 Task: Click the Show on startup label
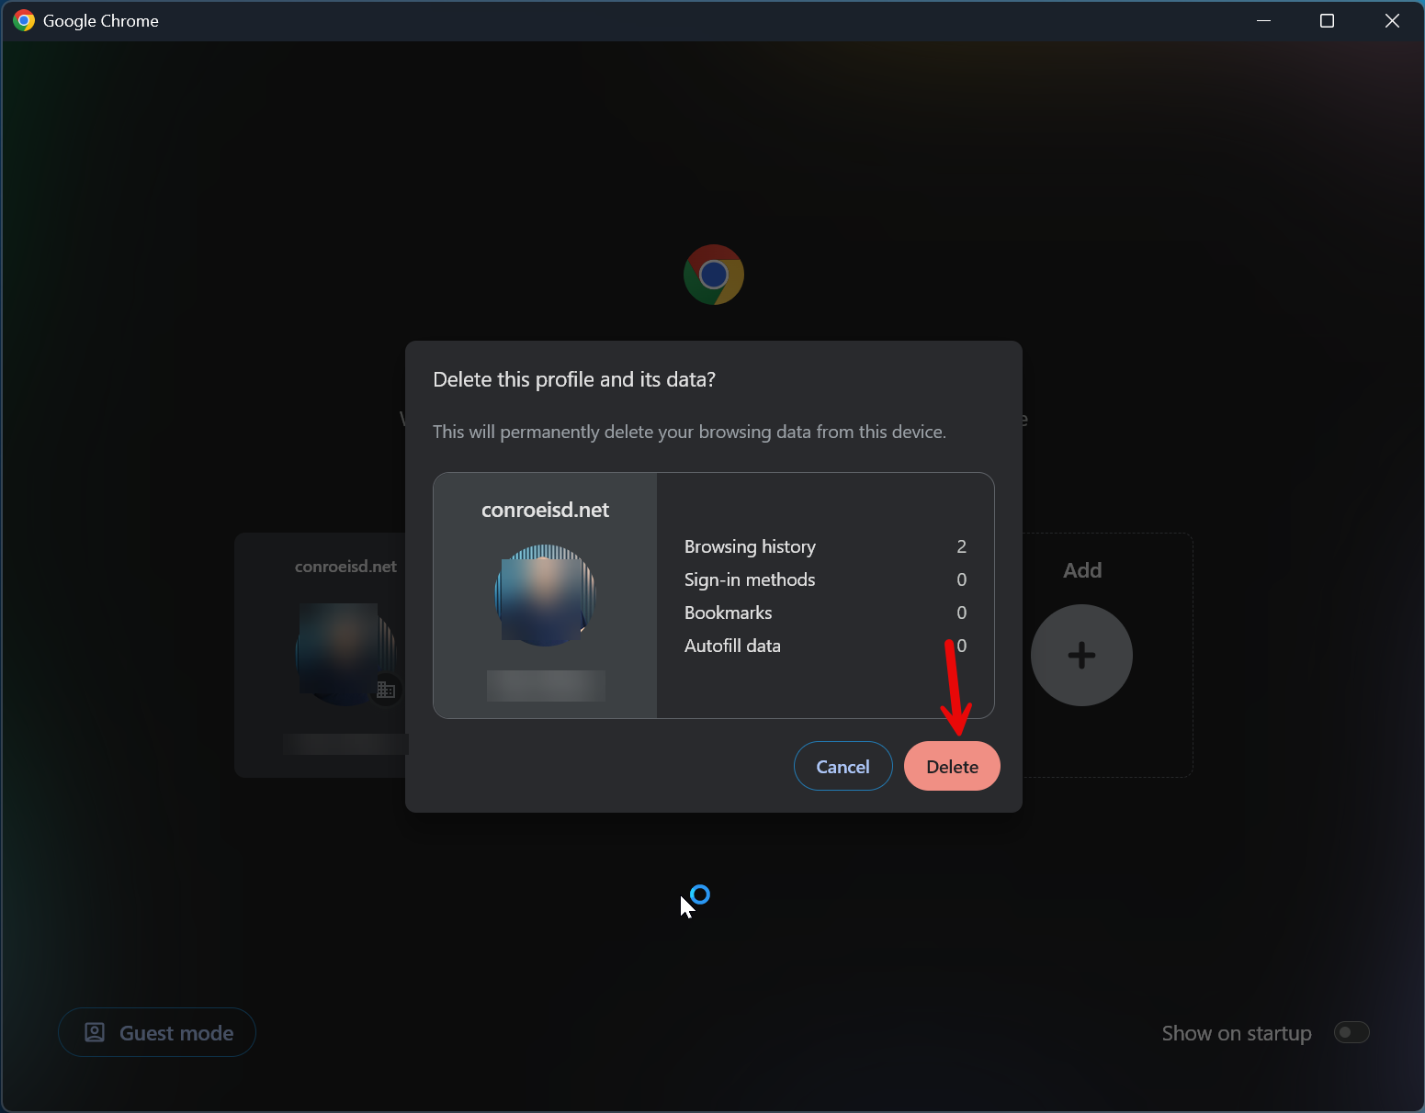[1236, 1033]
